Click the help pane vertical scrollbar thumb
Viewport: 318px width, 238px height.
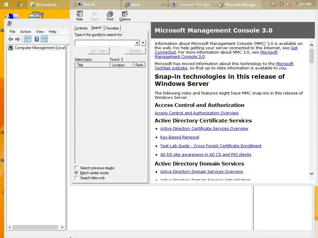point(311,56)
